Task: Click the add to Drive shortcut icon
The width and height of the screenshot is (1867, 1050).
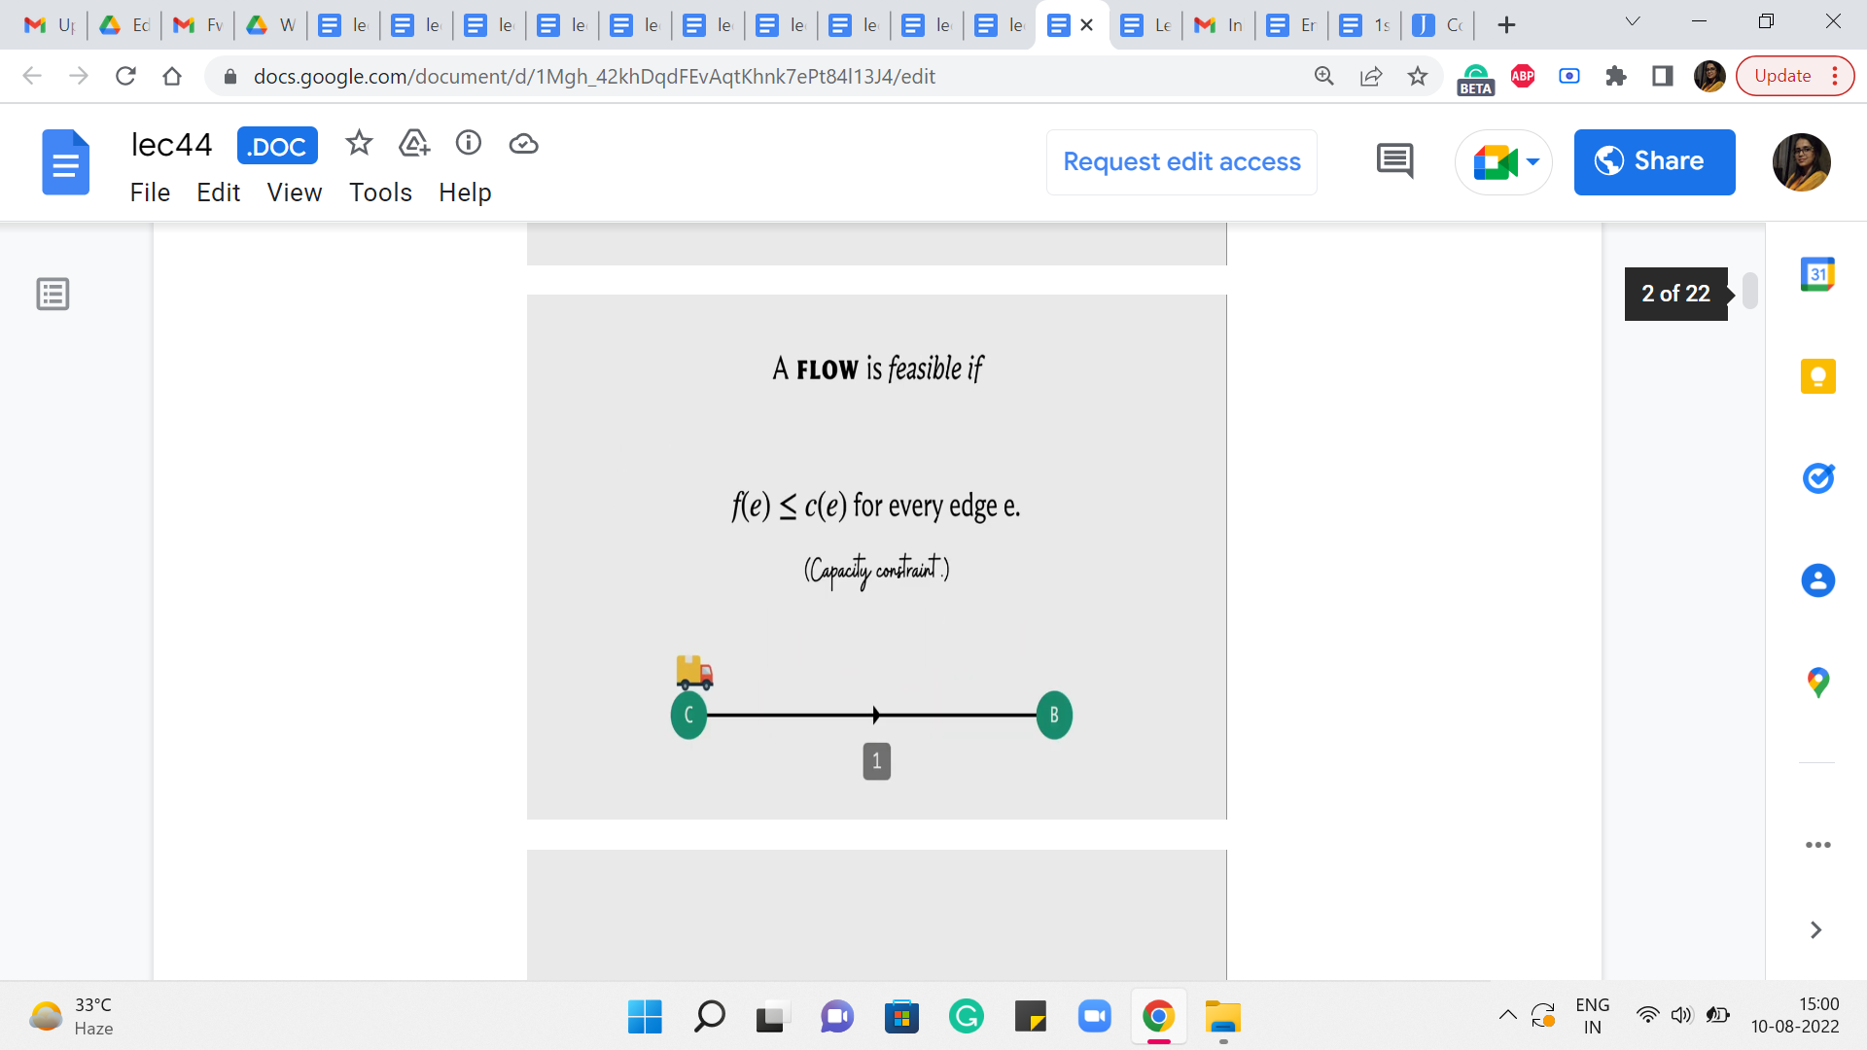Action: 414,144
